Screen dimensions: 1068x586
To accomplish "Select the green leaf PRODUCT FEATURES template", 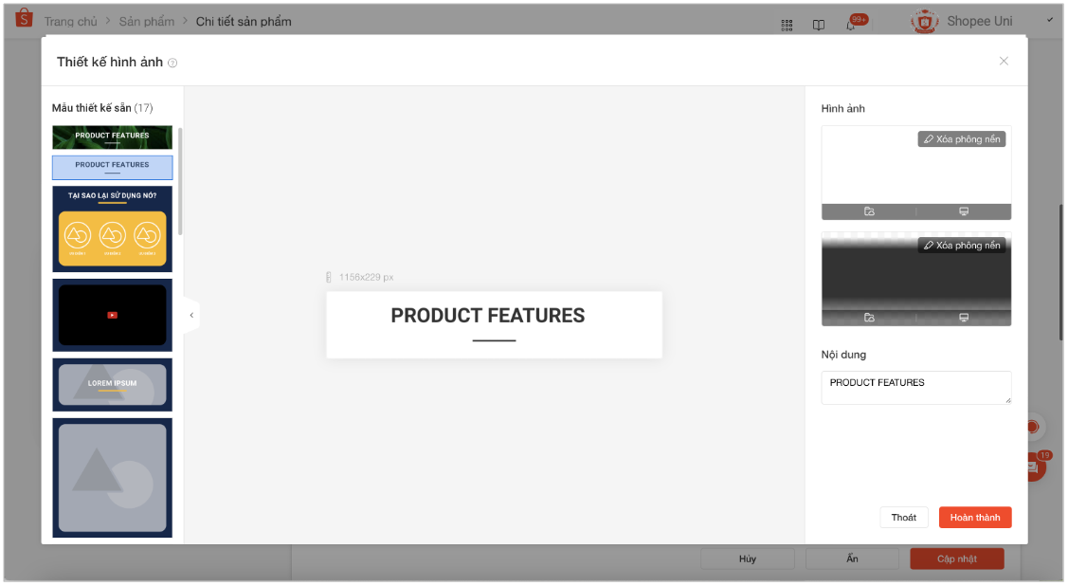I will coord(112,137).
